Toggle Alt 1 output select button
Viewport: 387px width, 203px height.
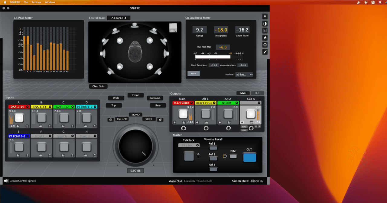coord(206,114)
